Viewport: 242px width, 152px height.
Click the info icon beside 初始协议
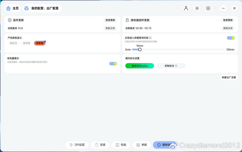pyautogui.click(x=176, y=66)
